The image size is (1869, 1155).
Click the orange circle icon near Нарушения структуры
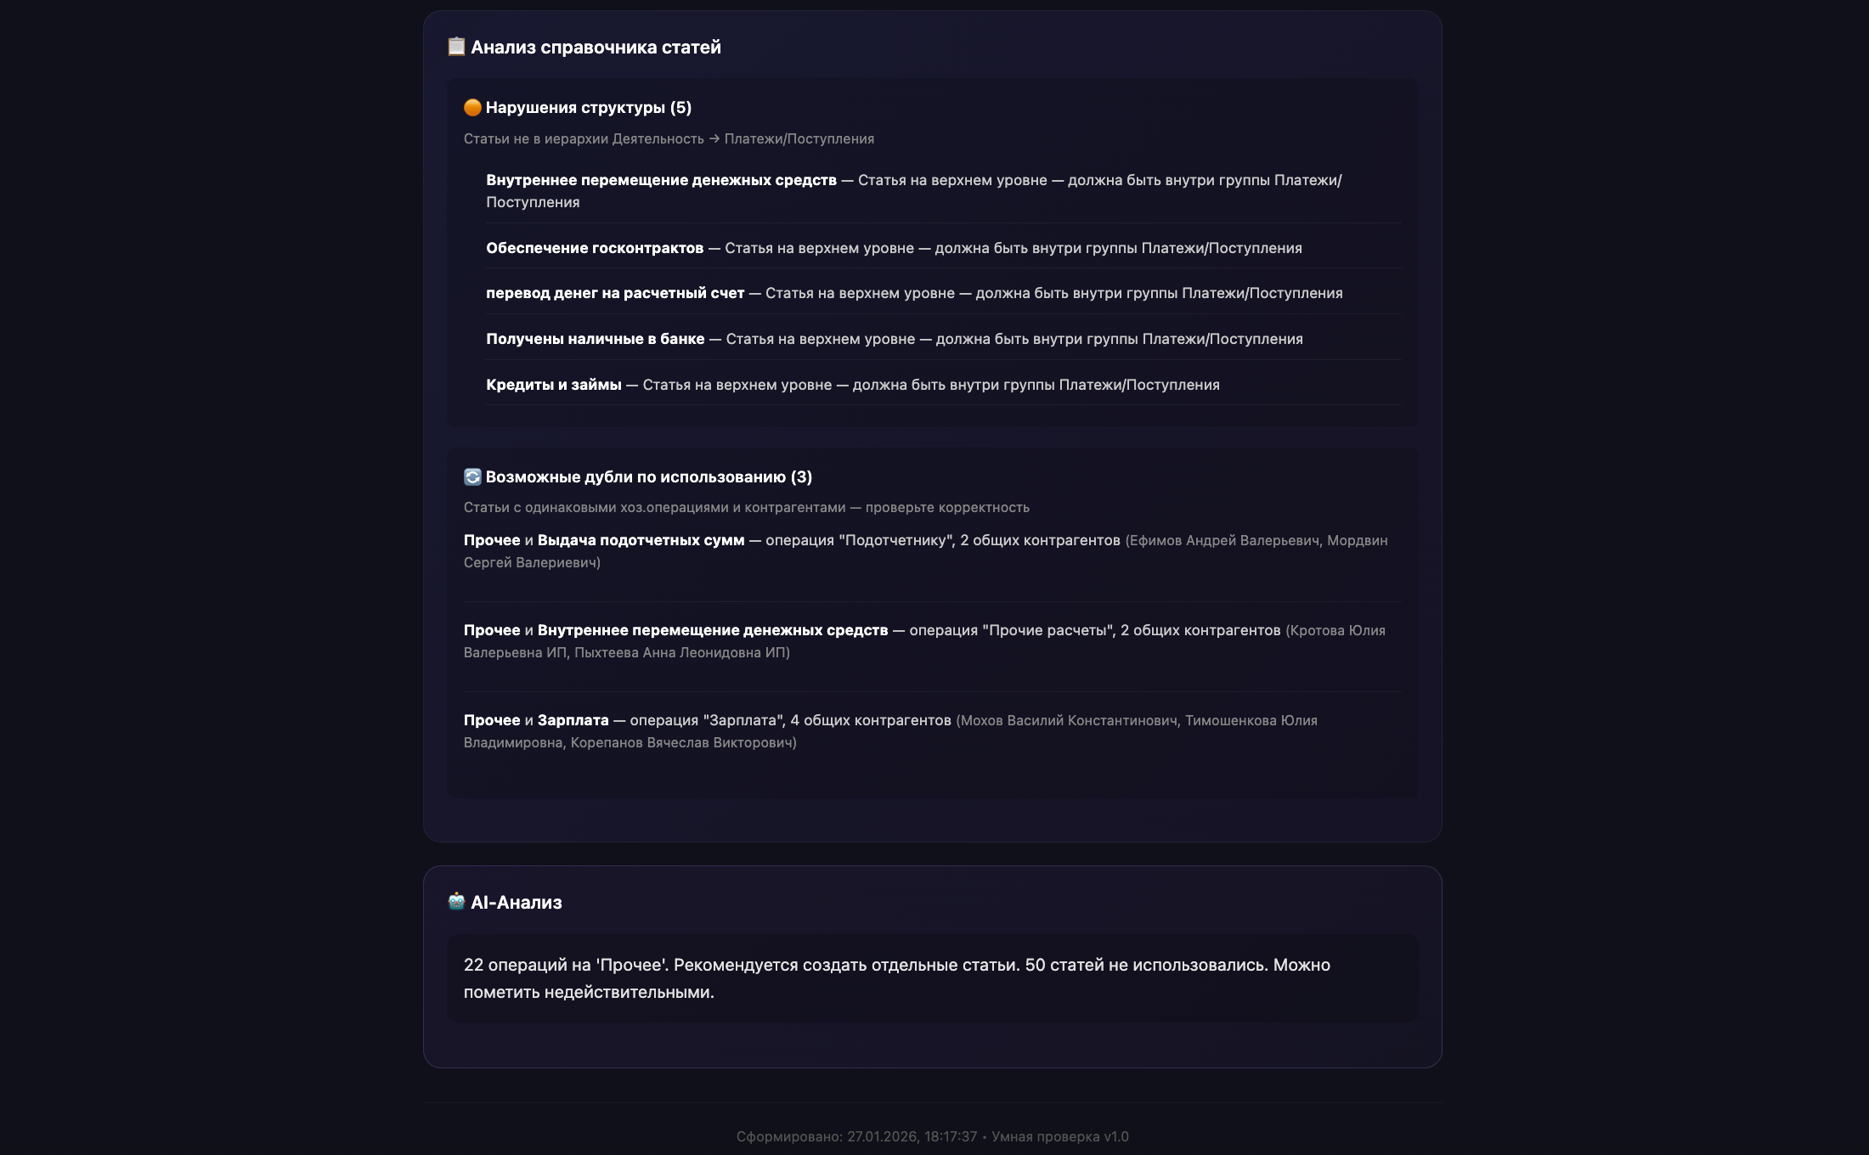click(x=472, y=108)
